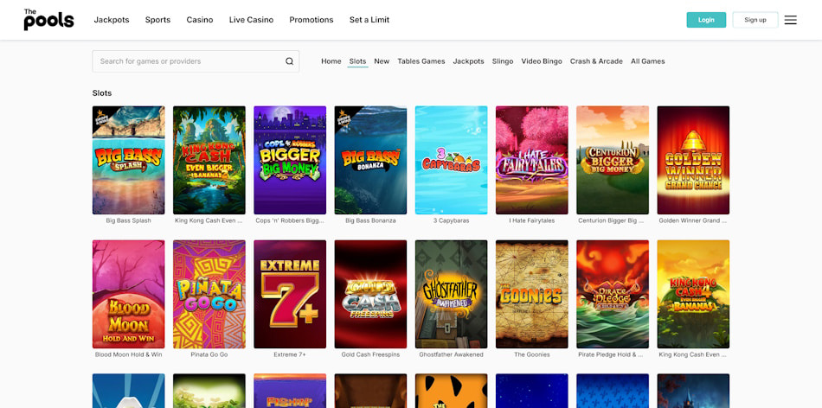Click the Login button
Viewport: 822px width, 408px height.
706,20
